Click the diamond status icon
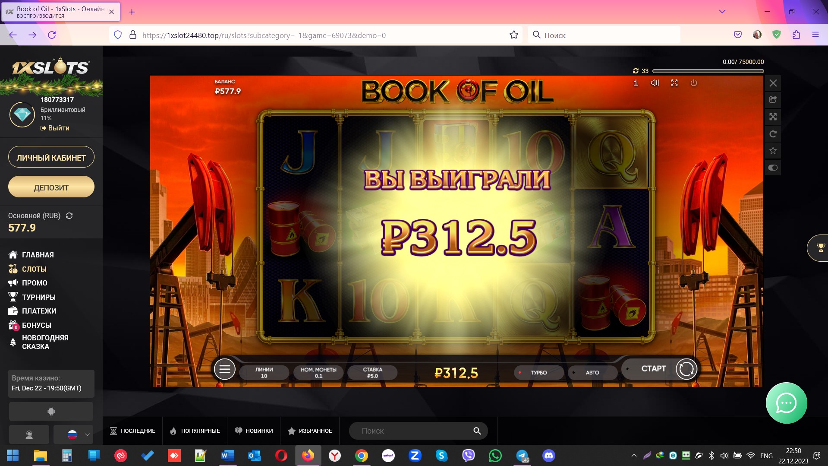 coord(22,114)
